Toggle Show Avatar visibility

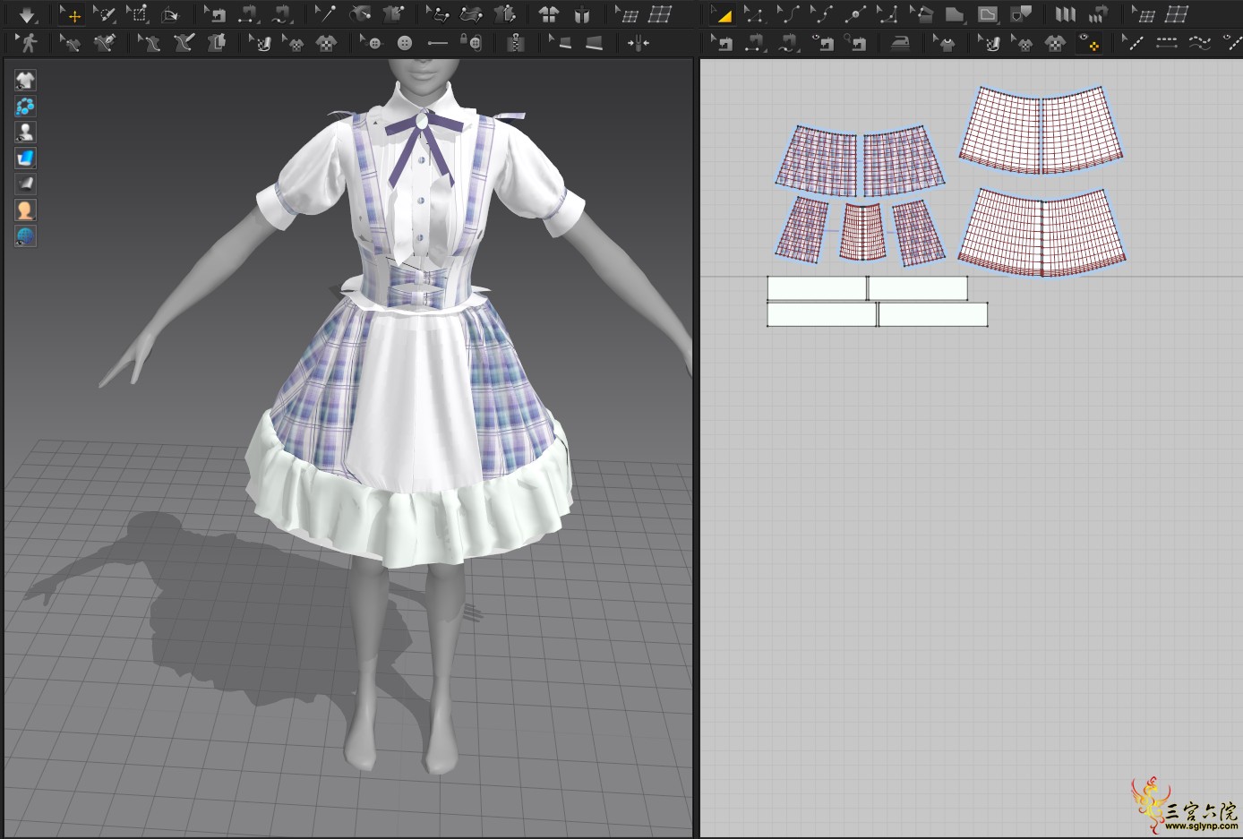click(25, 133)
